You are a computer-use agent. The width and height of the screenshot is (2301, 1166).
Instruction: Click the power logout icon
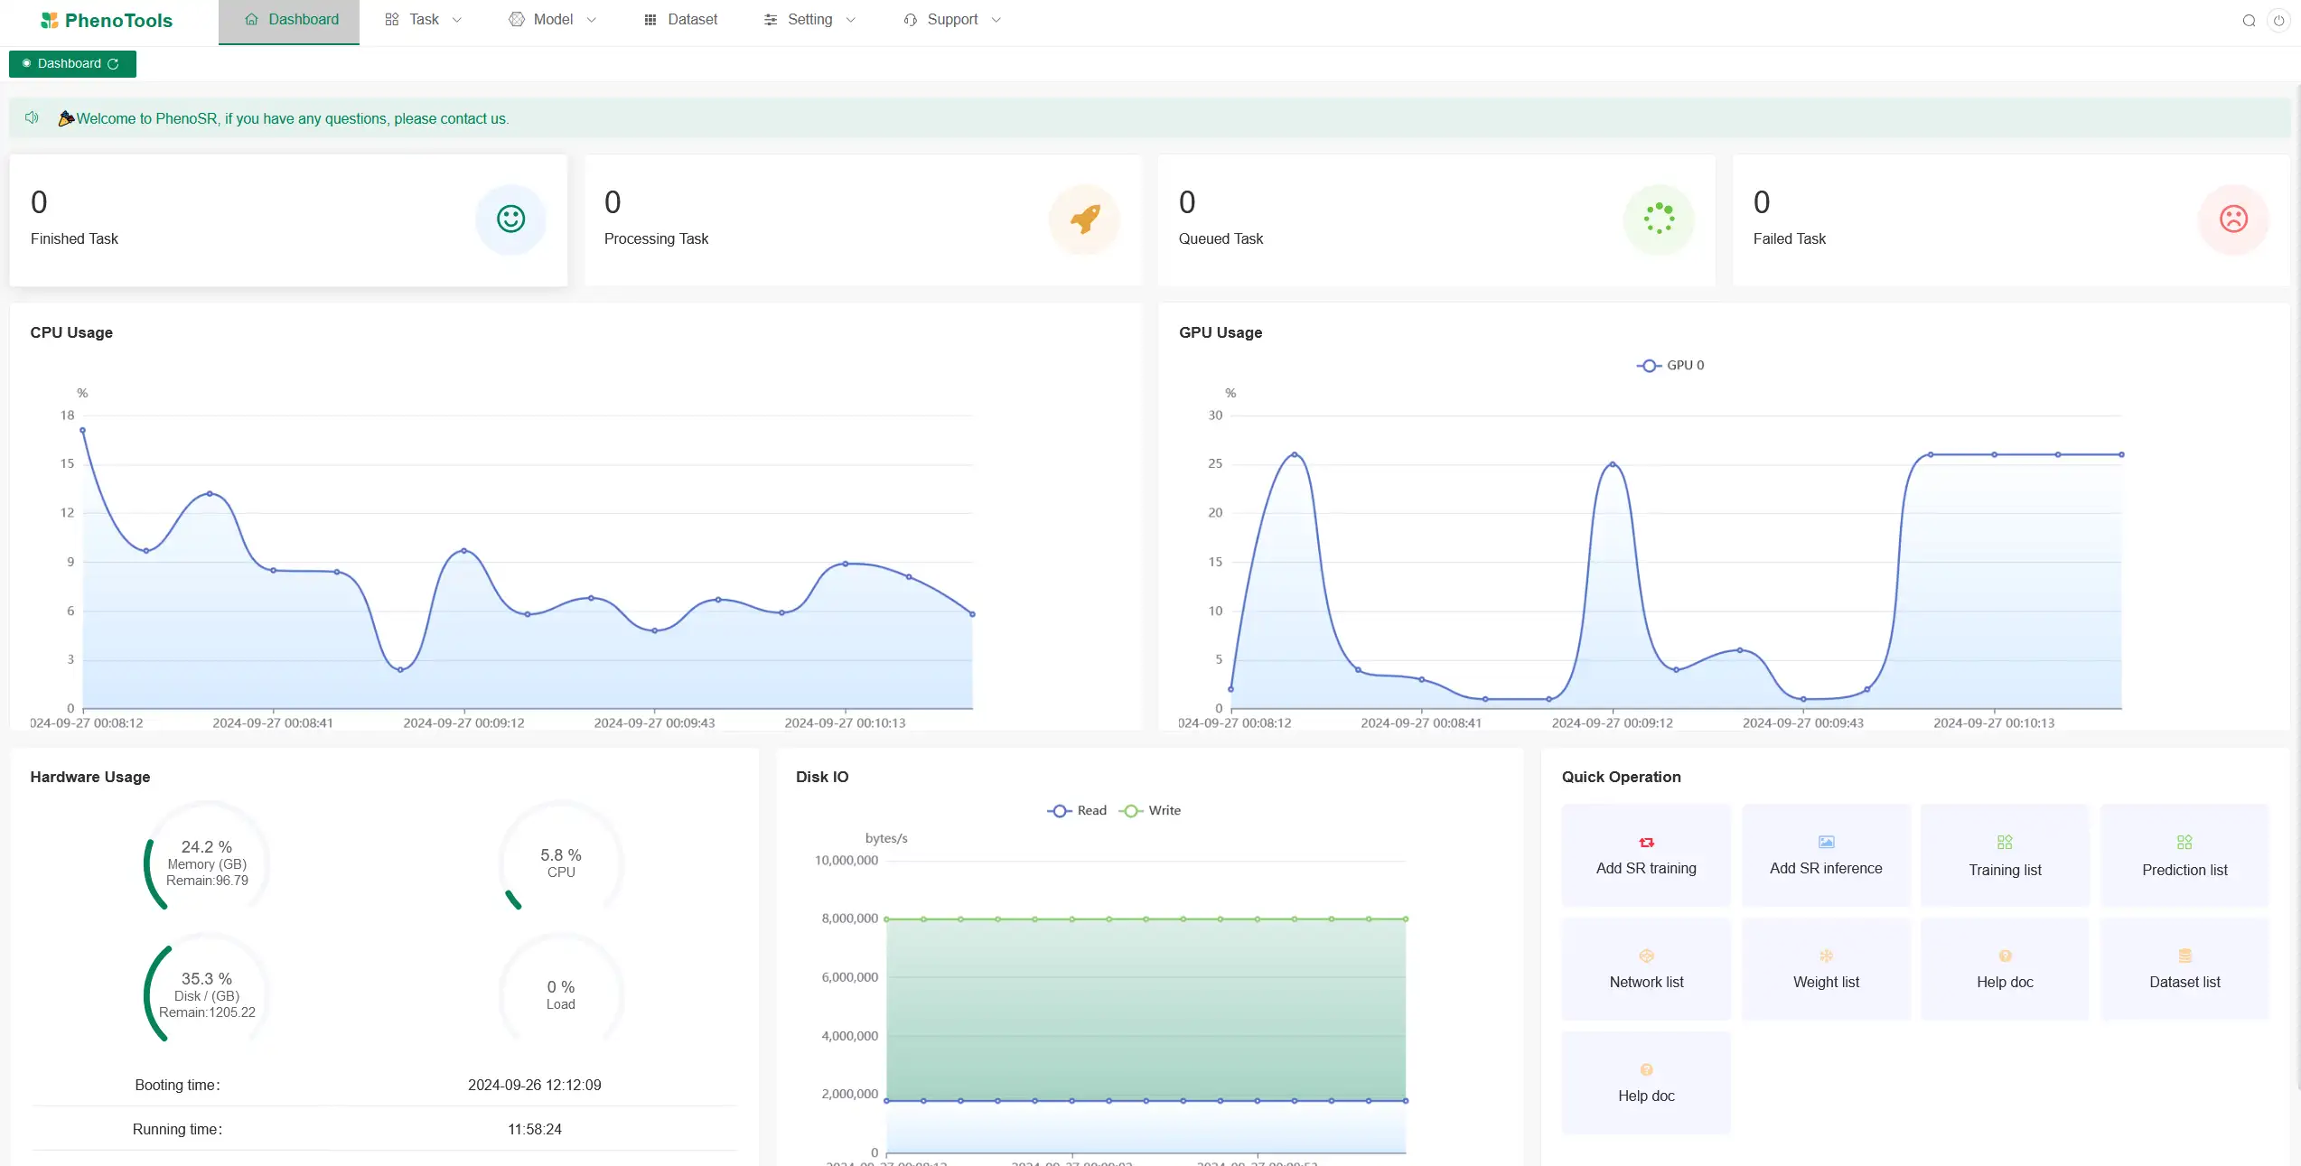click(x=2279, y=21)
